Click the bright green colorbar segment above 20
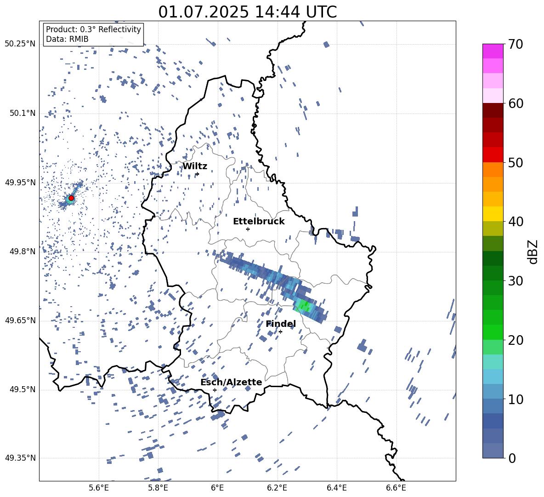 (493, 332)
